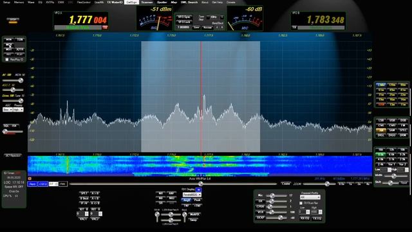Viewport: 412px width, 232px height.
Task: Toggle the VFO Lock button
Action: coord(184,22)
